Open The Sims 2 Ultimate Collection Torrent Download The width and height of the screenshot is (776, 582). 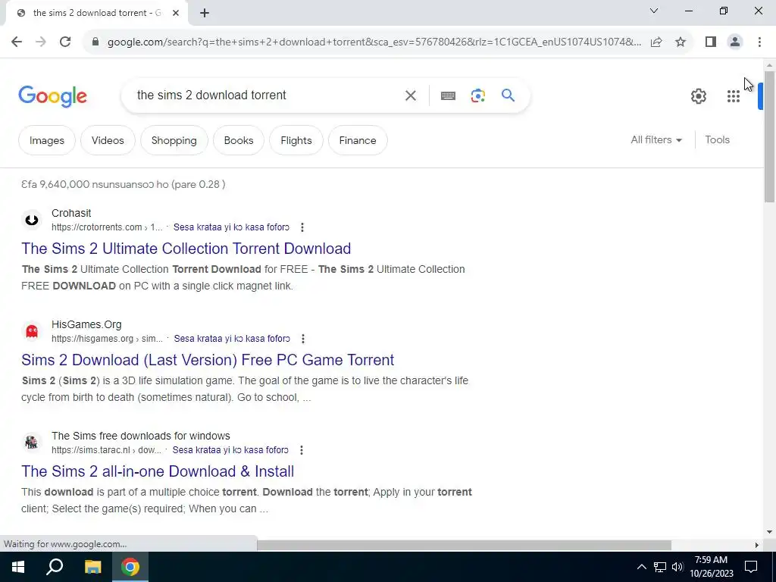pyautogui.click(x=186, y=249)
